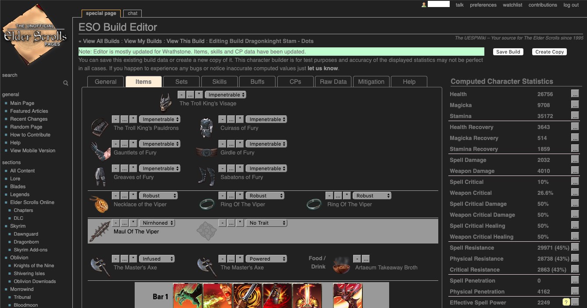
Task: Click the user profile icon at top
Action: tap(424, 5)
